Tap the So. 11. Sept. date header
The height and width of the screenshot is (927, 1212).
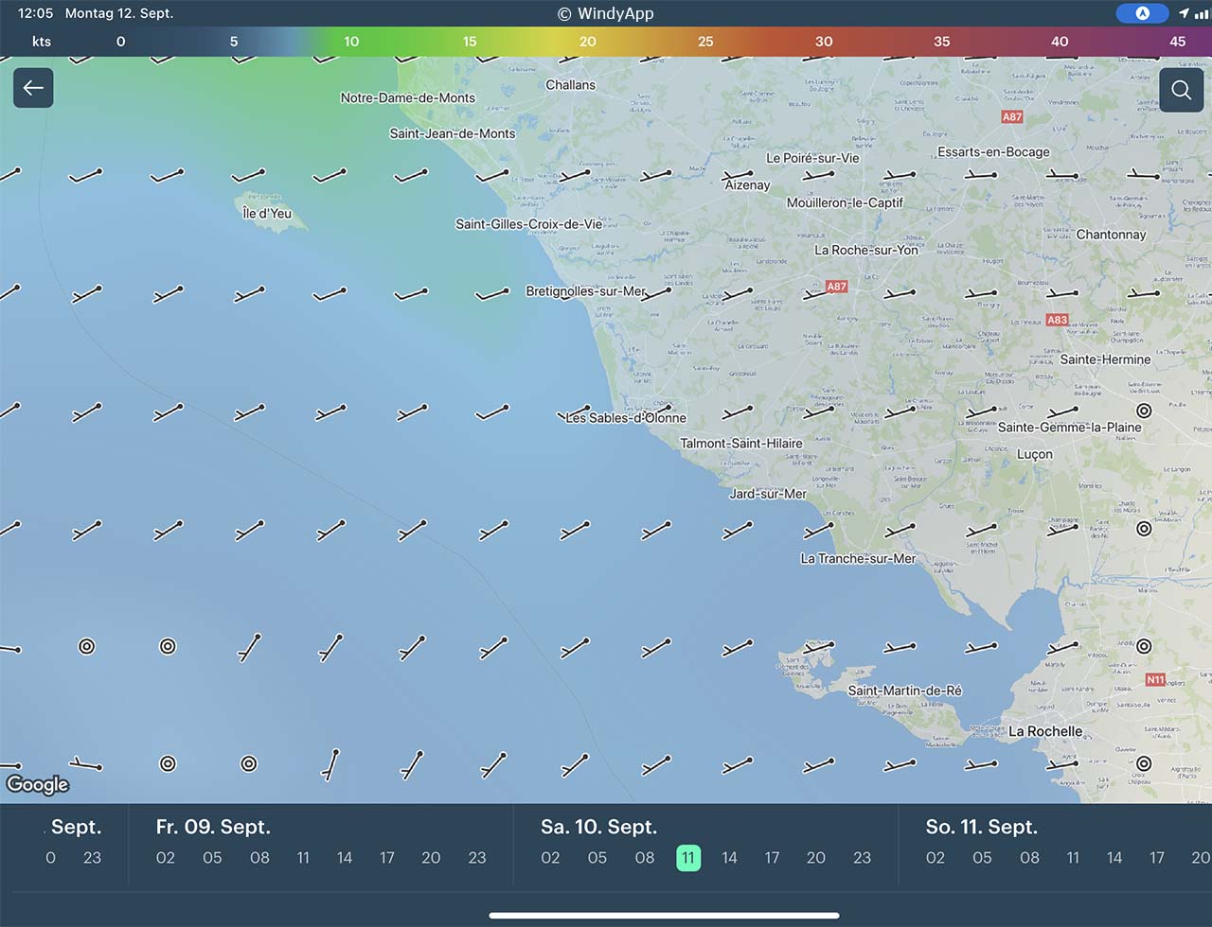(x=981, y=827)
